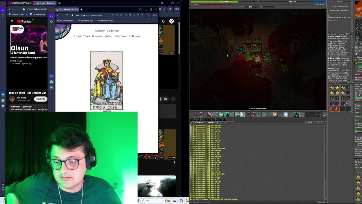Use the F3 ring hotkey slot
362x204 pixels.
click(x=206, y=114)
